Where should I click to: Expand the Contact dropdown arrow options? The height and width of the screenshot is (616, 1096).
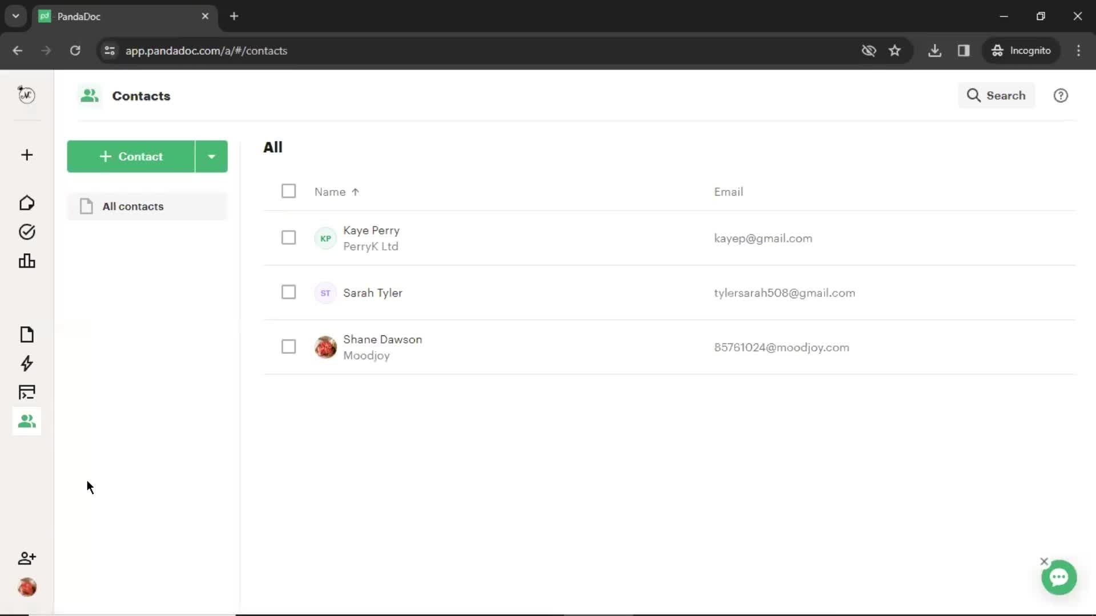pyautogui.click(x=212, y=156)
